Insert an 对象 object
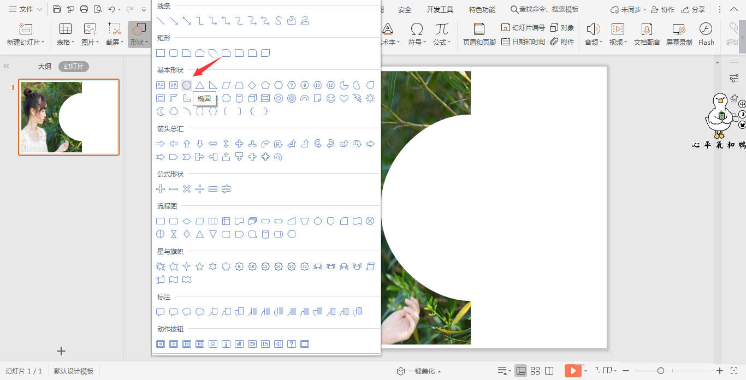This screenshot has height=380, width=746. click(x=562, y=27)
